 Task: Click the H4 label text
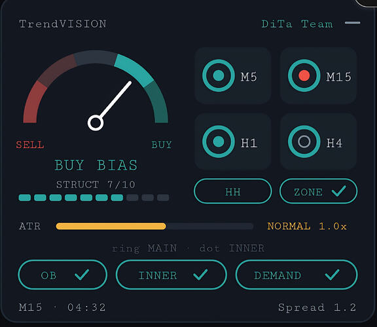334,143
